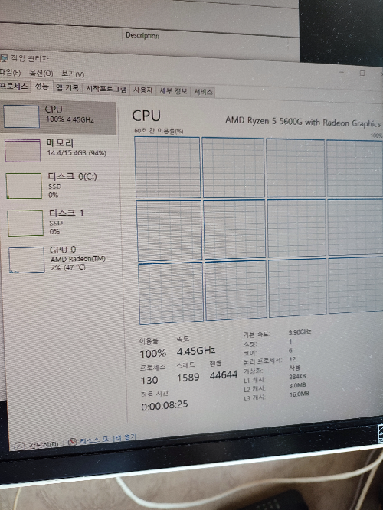Click the thread count 1589

coord(188,378)
